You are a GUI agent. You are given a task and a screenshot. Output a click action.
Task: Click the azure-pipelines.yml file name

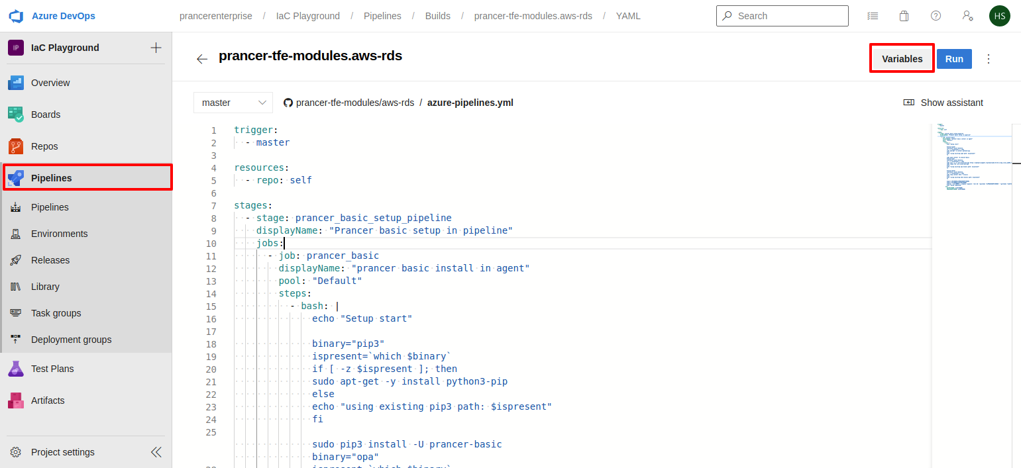[x=470, y=103]
